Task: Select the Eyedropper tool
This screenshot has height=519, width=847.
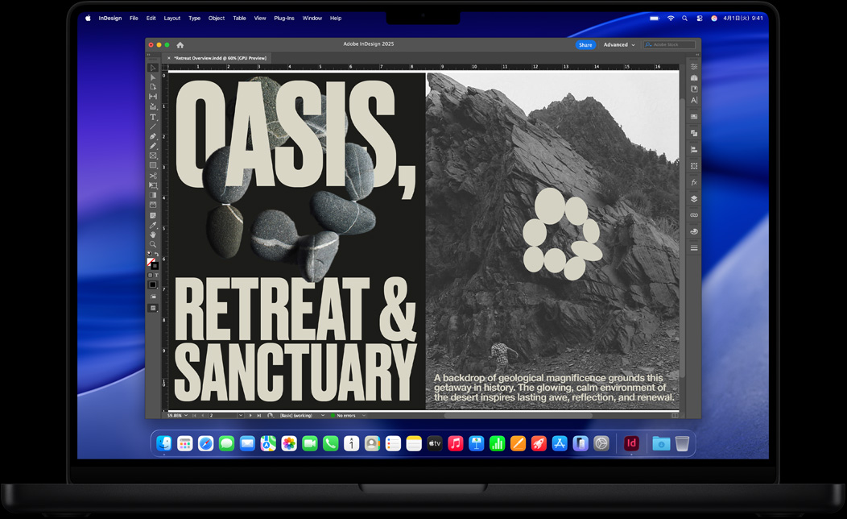Action: [x=152, y=224]
